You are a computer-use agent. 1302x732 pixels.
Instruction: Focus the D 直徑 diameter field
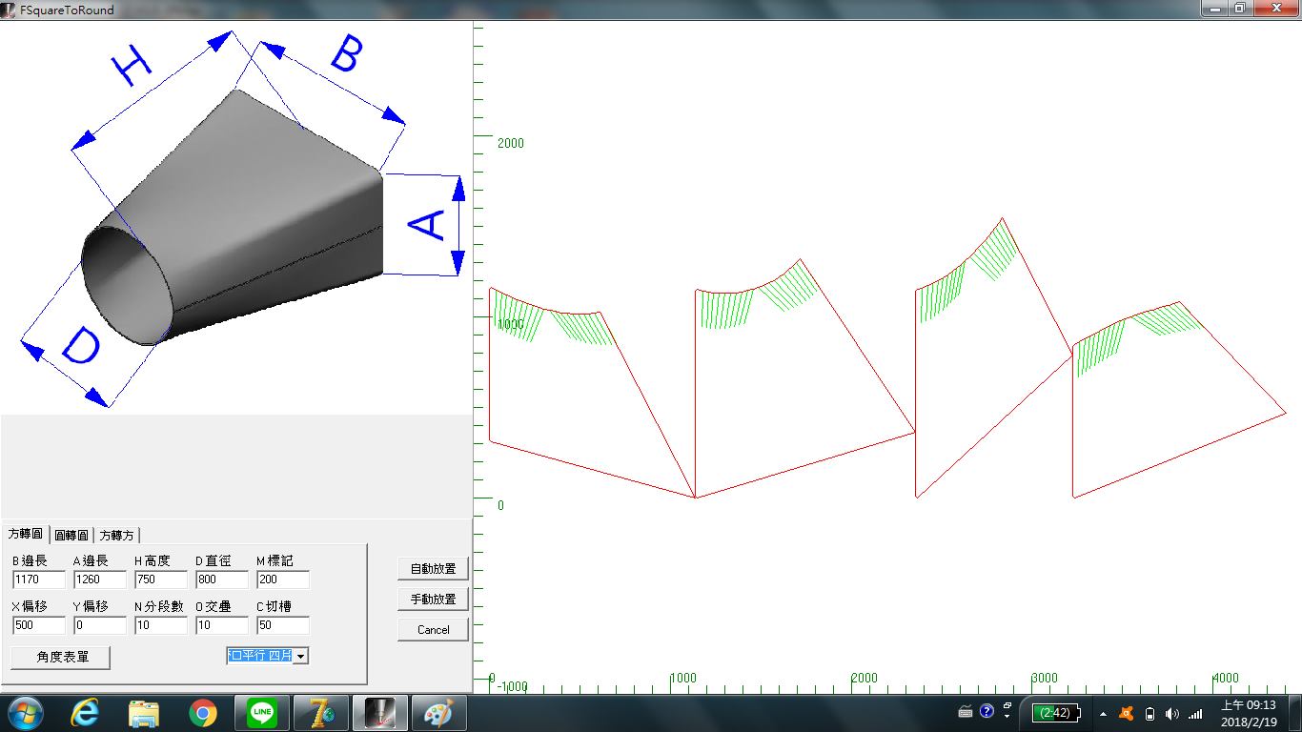pos(221,579)
